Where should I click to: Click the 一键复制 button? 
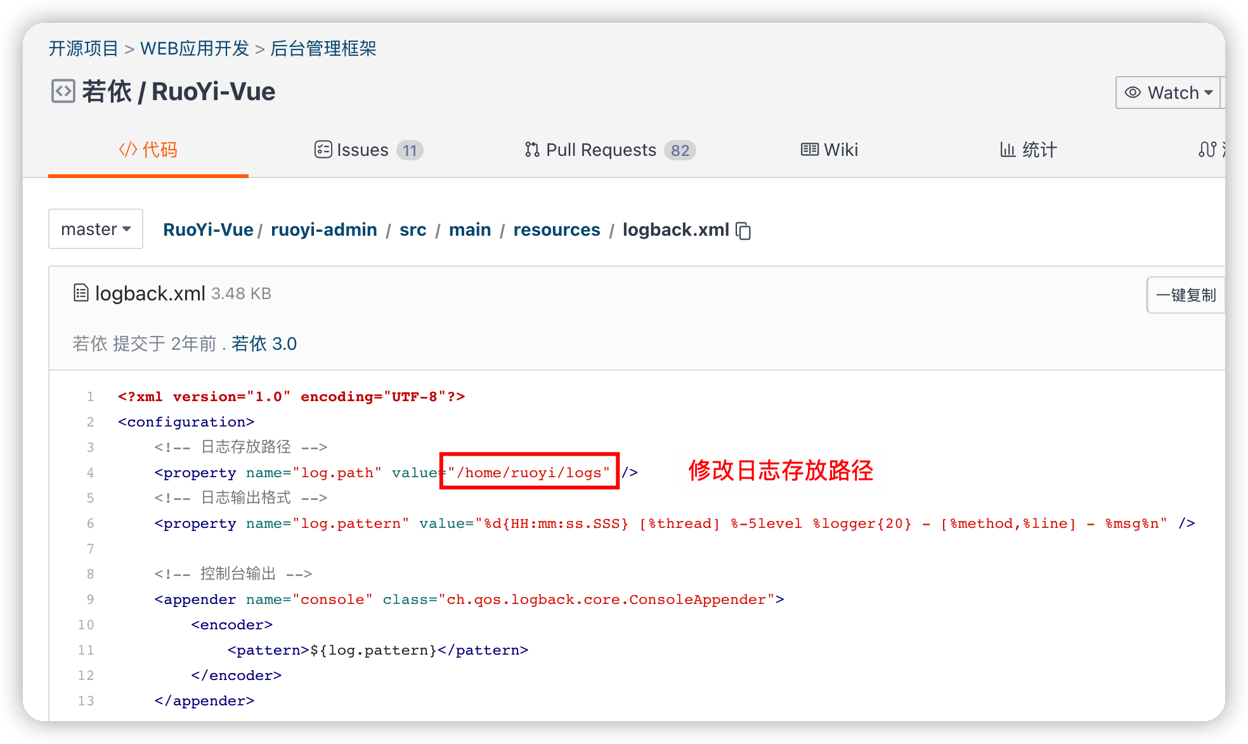point(1186,295)
